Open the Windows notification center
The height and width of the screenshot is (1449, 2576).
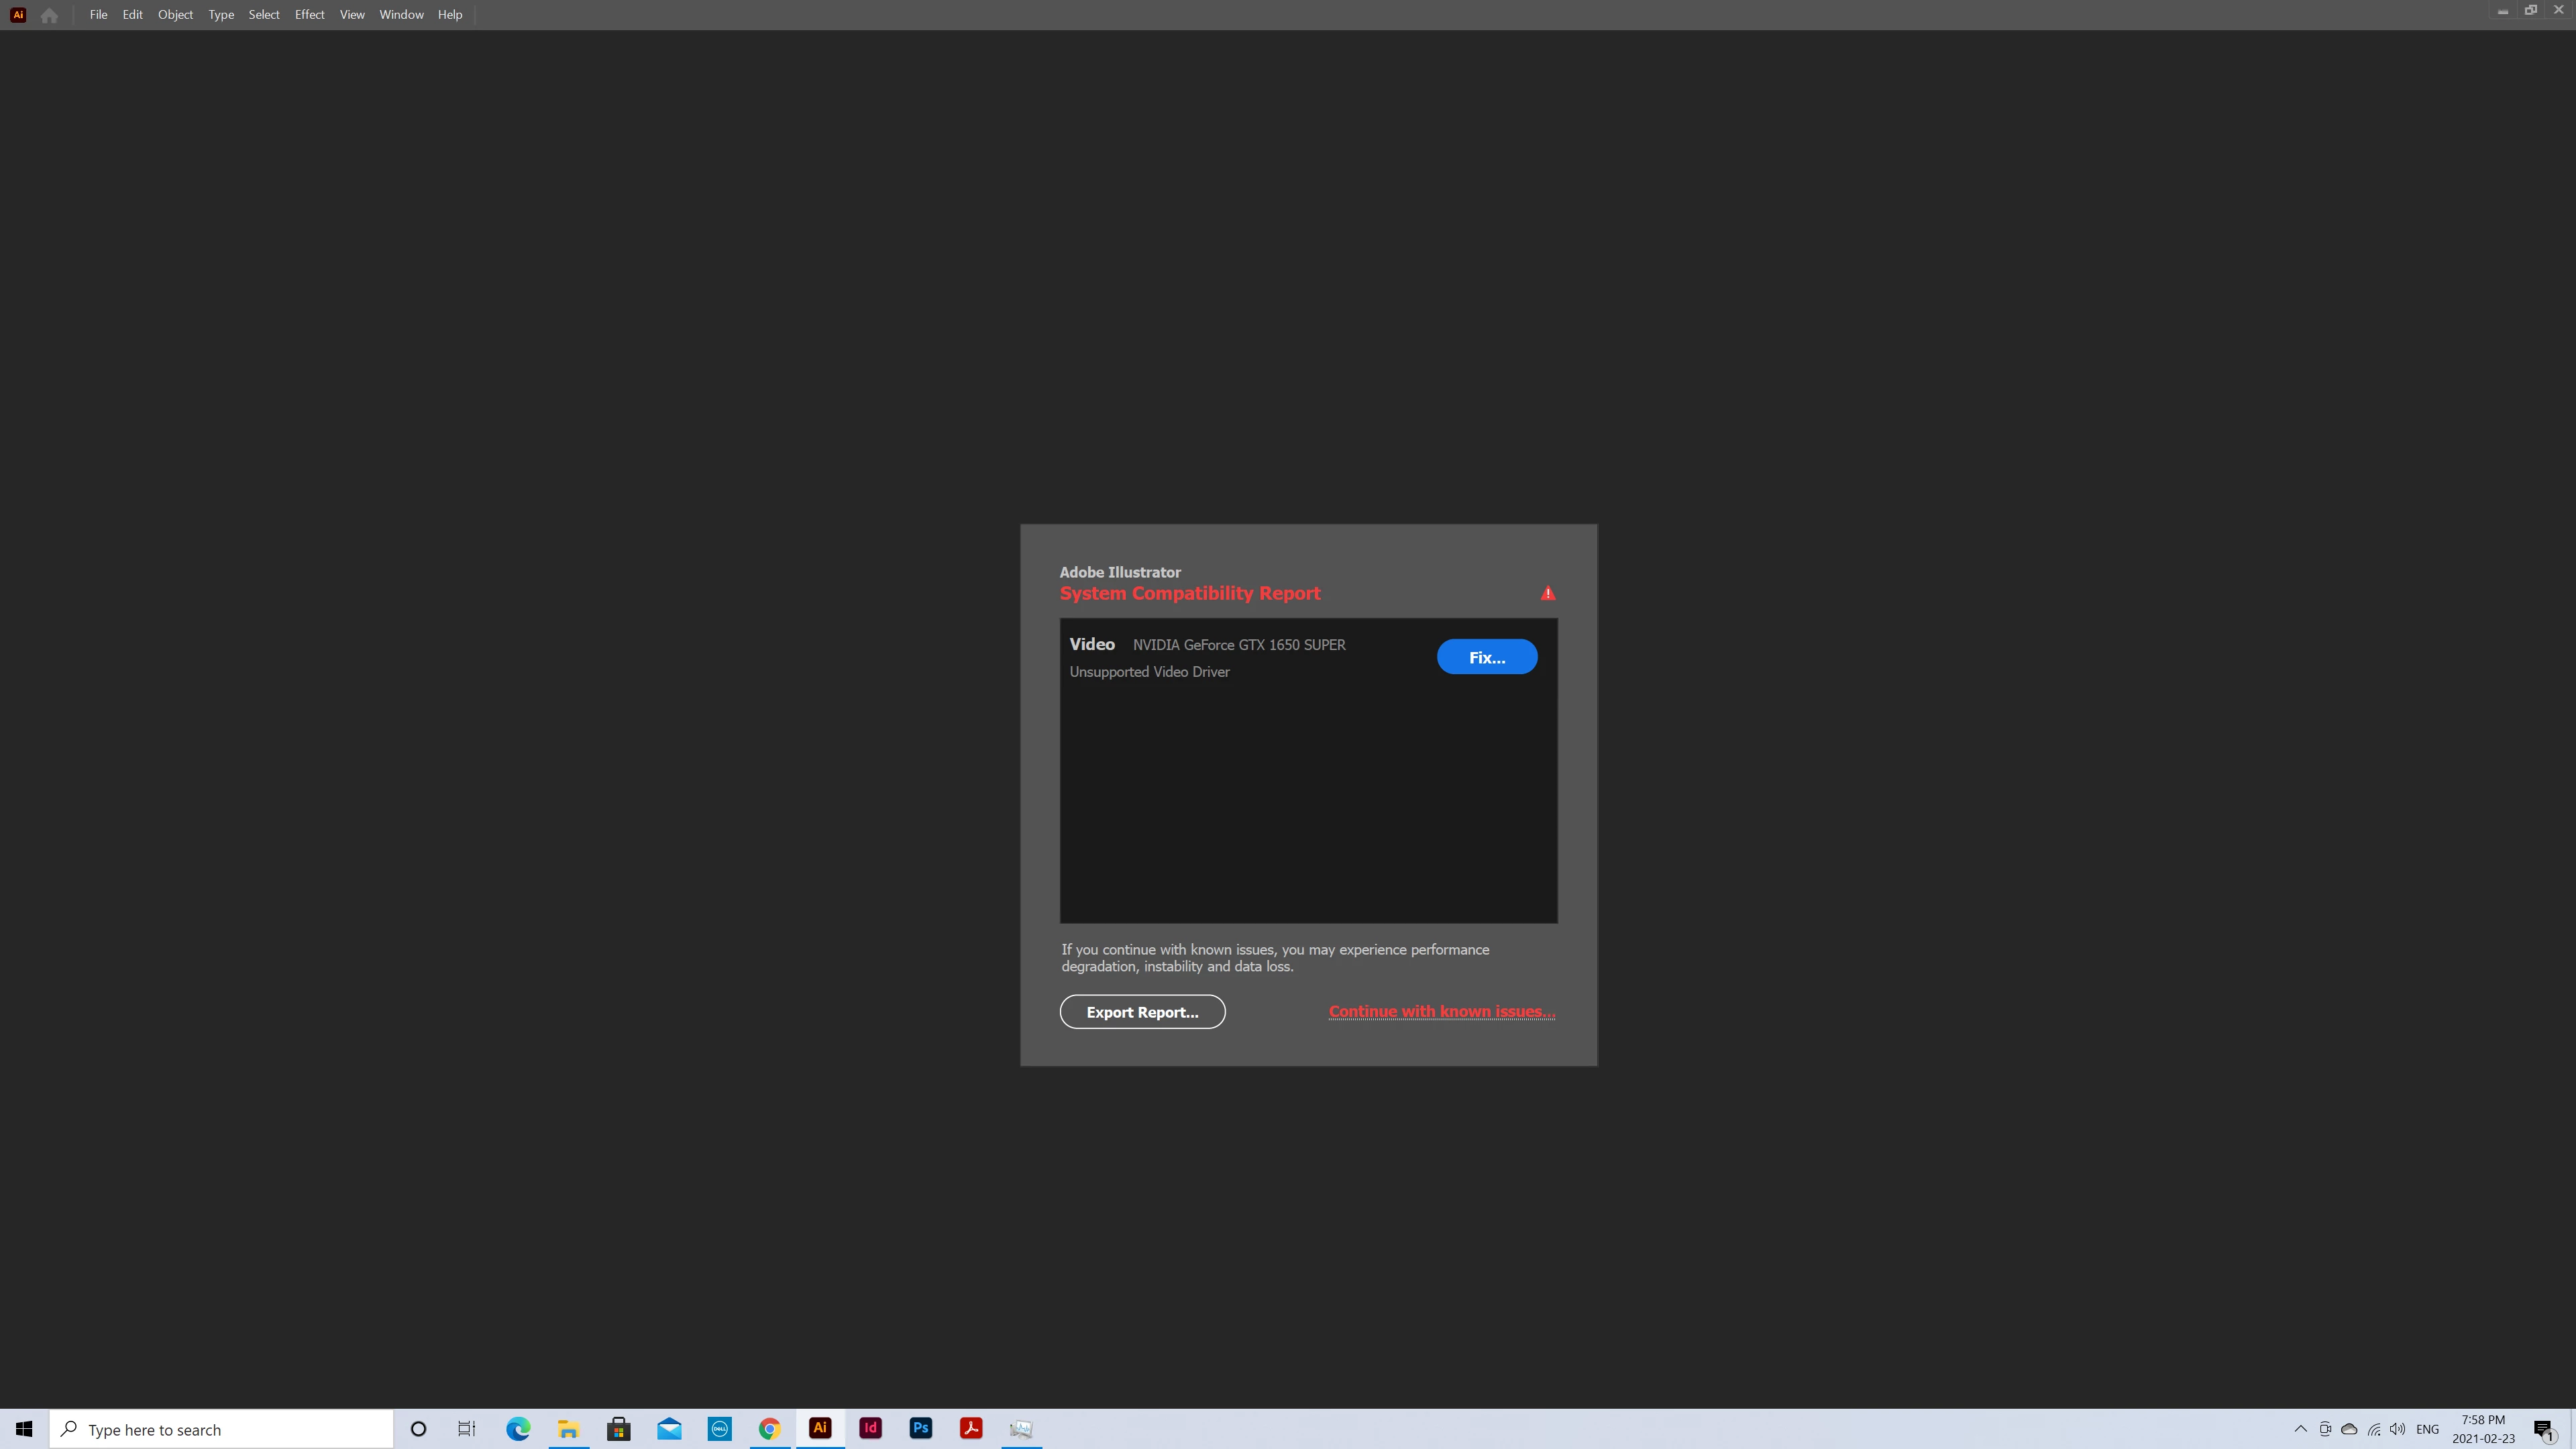tap(2544, 1429)
